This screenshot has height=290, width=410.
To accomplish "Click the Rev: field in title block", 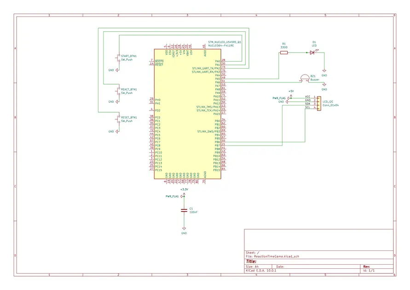I will click(367, 267).
